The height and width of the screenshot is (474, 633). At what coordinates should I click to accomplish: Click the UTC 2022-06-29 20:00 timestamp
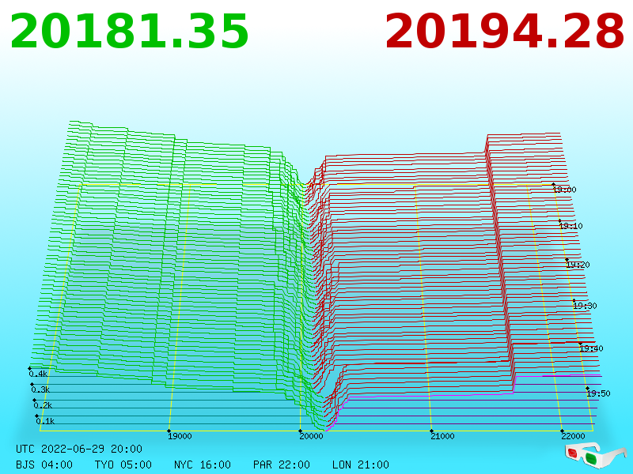79,449
